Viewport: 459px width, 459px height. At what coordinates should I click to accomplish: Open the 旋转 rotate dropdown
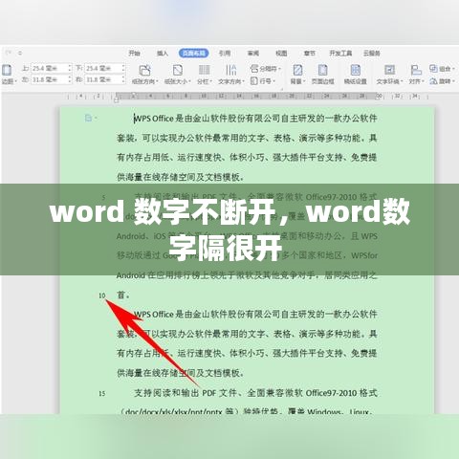[442, 81]
